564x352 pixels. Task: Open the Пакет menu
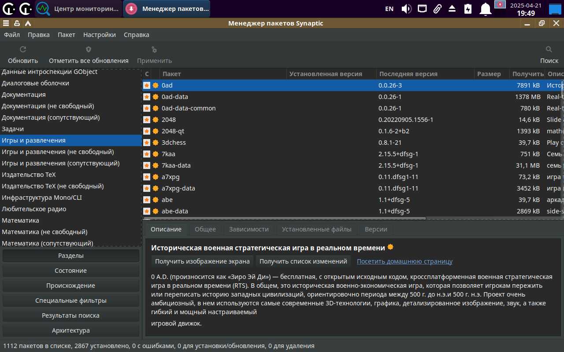(x=67, y=35)
